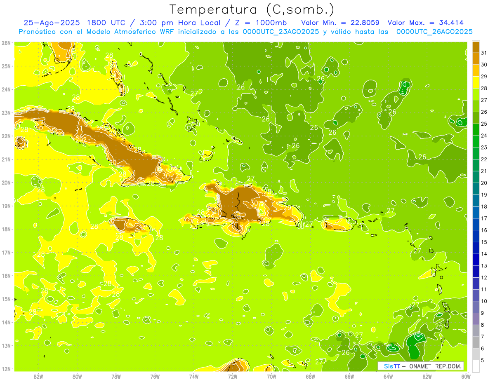495x382 pixels.
Task: Click the title "Temperatura (C,somb.)"
Action: click(252, 10)
